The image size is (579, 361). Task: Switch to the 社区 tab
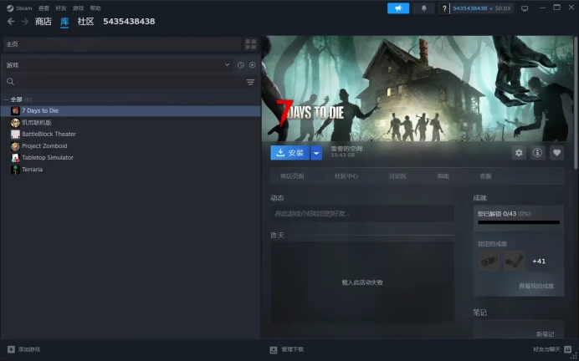point(85,22)
